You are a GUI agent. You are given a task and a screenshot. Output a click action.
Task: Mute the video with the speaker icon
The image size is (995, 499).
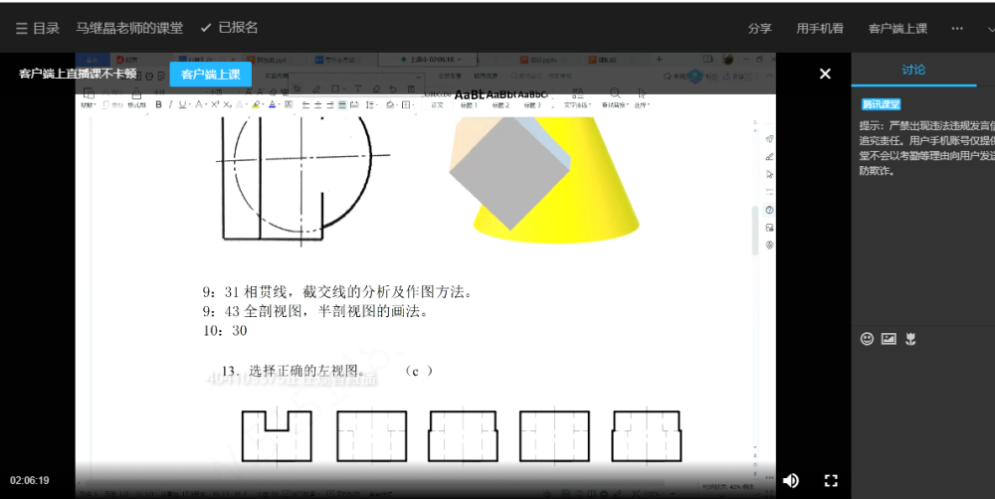point(791,480)
